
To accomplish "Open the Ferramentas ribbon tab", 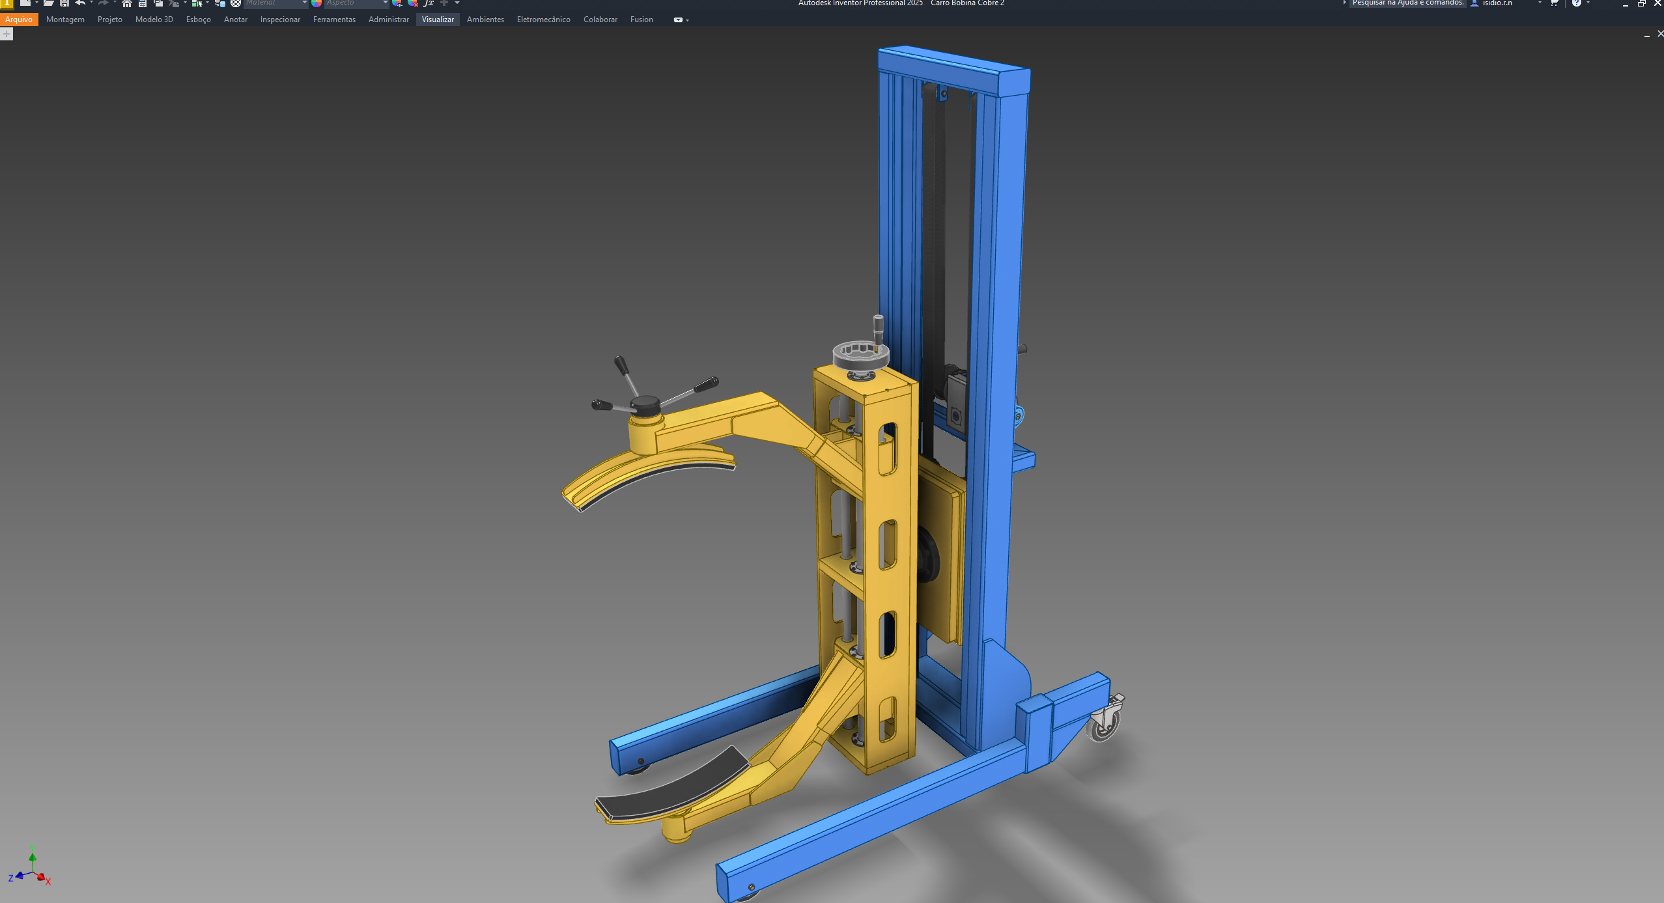I will pos(334,20).
